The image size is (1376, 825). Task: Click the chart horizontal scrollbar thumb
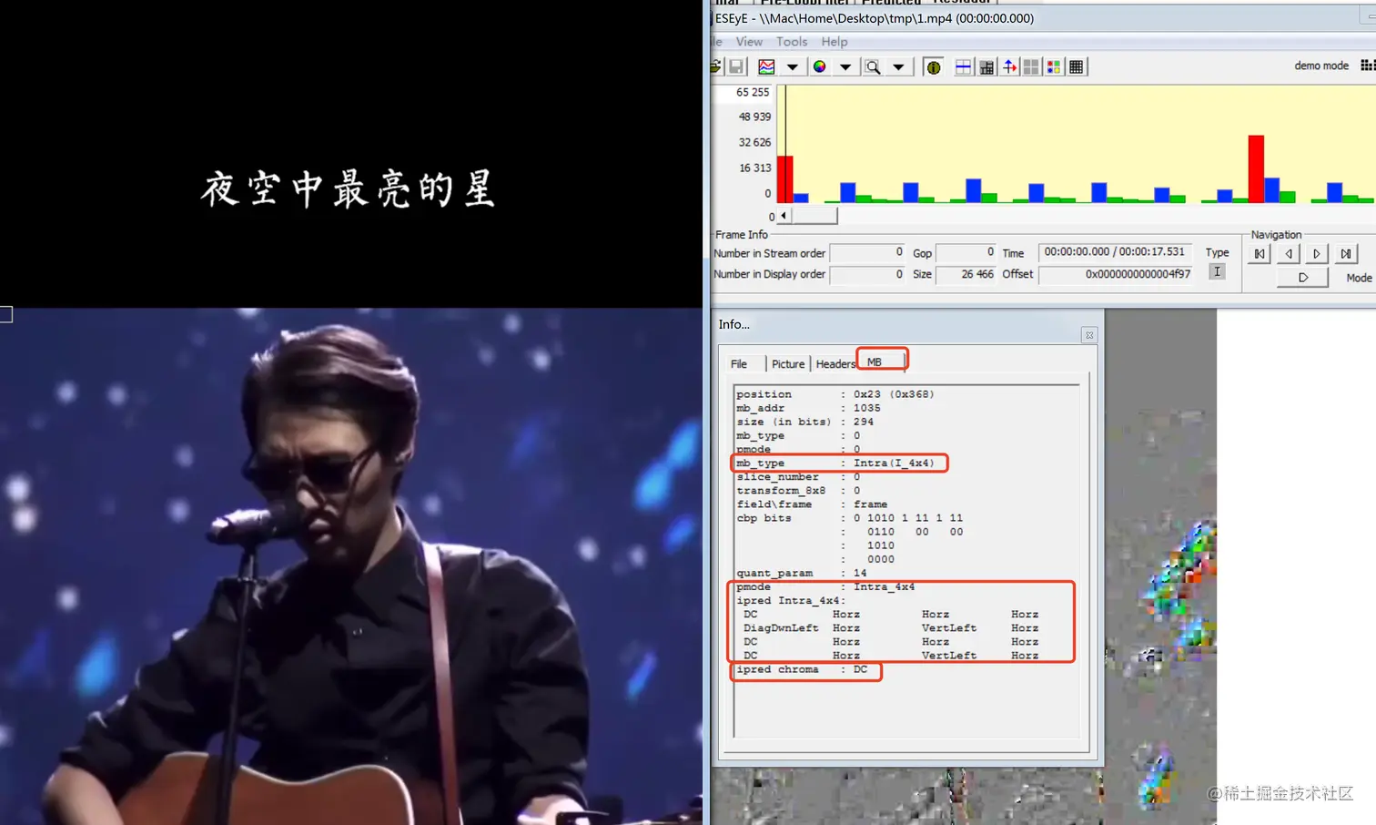tap(814, 216)
